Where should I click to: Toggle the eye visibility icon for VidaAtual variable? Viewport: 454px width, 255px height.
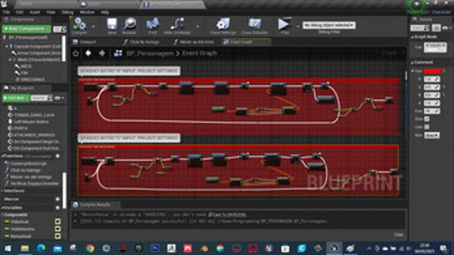58,221
